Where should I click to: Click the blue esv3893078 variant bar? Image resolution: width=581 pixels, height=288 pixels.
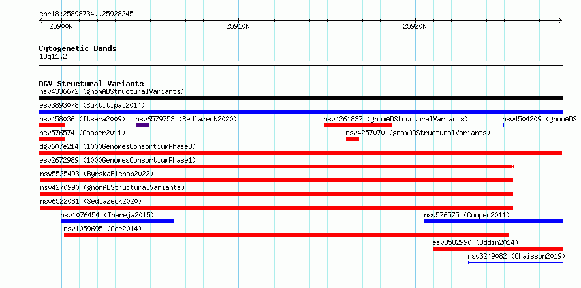coord(300,112)
